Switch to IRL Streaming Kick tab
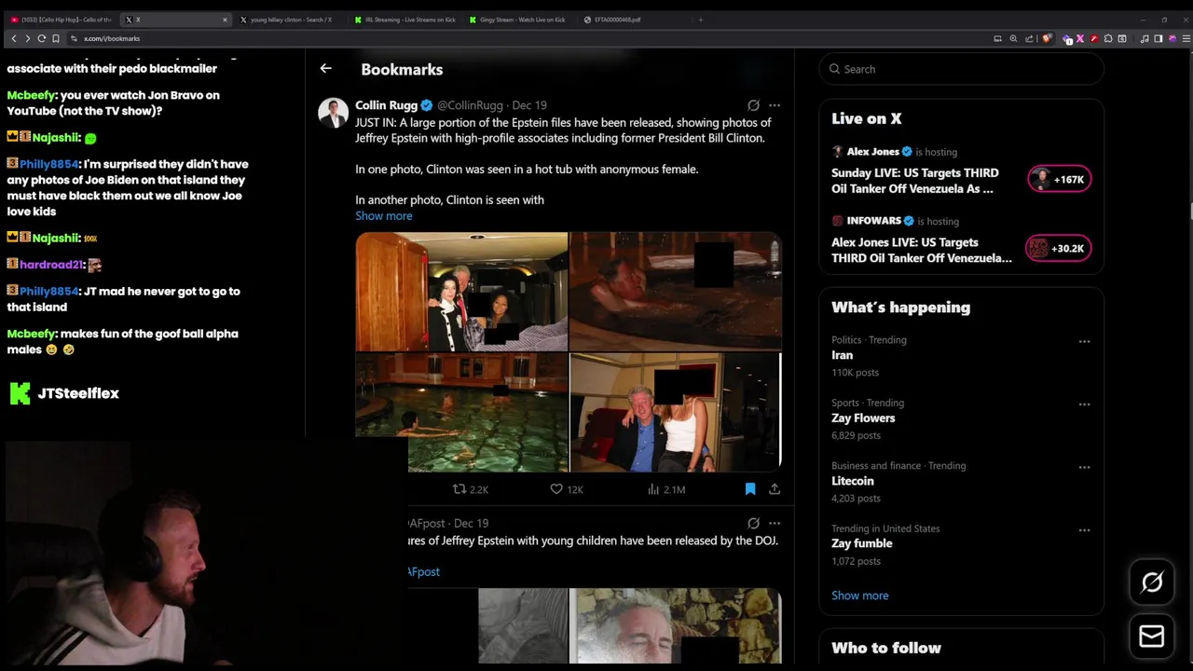This screenshot has height=671, width=1193. click(x=405, y=20)
